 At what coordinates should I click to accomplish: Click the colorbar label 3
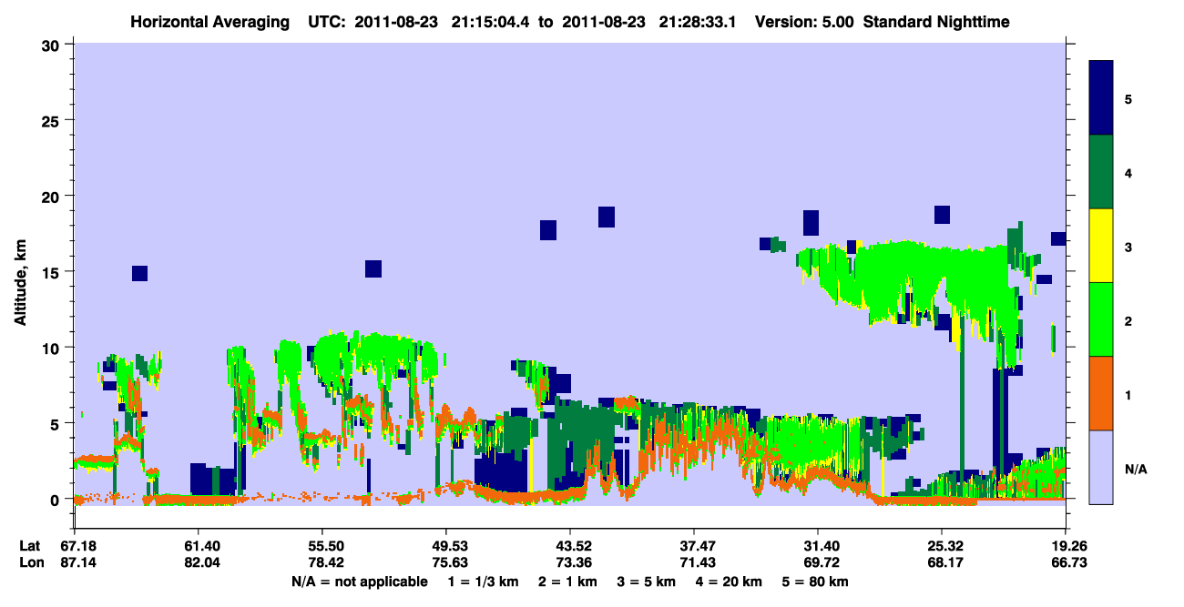click(1128, 247)
